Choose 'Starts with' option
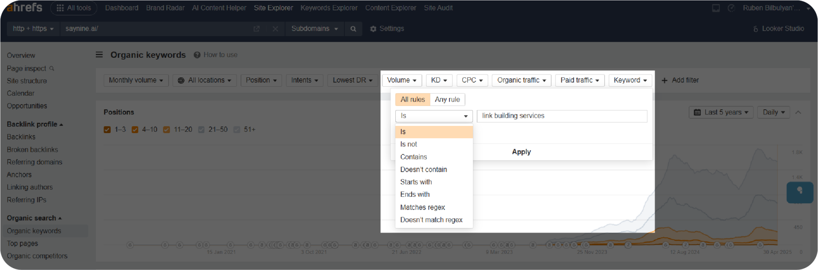Screen dimensions: 818x270 (434, 182)
